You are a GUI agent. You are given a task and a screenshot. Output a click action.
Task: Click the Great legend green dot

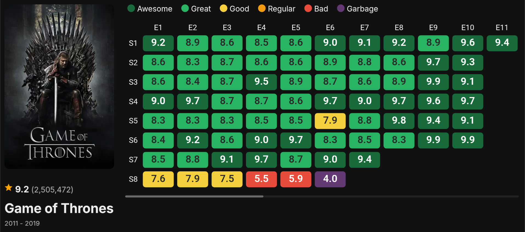point(185,9)
